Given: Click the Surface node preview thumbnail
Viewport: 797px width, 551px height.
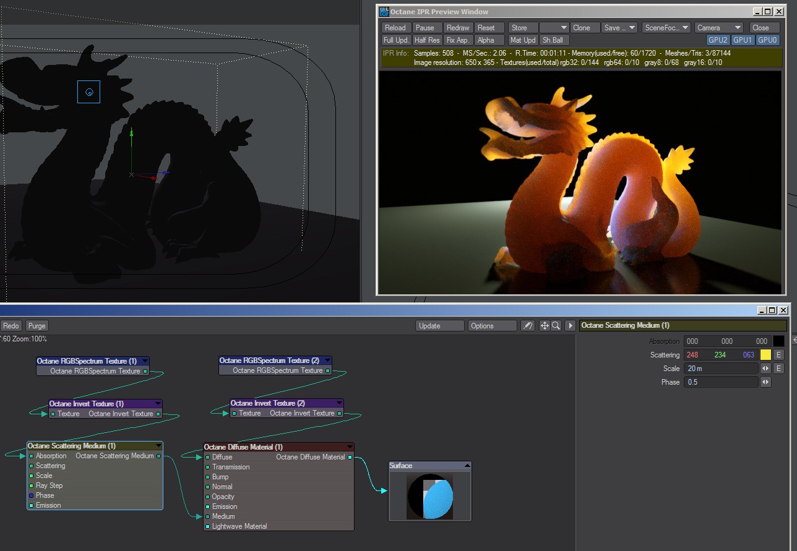Looking at the screenshot, I should click(x=430, y=496).
